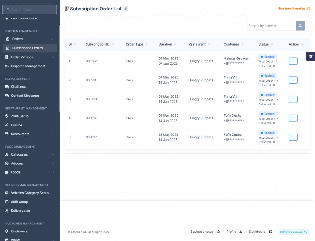Open action menu for subscription 100097
This screenshot has height=241, width=315.
click(293, 137)
